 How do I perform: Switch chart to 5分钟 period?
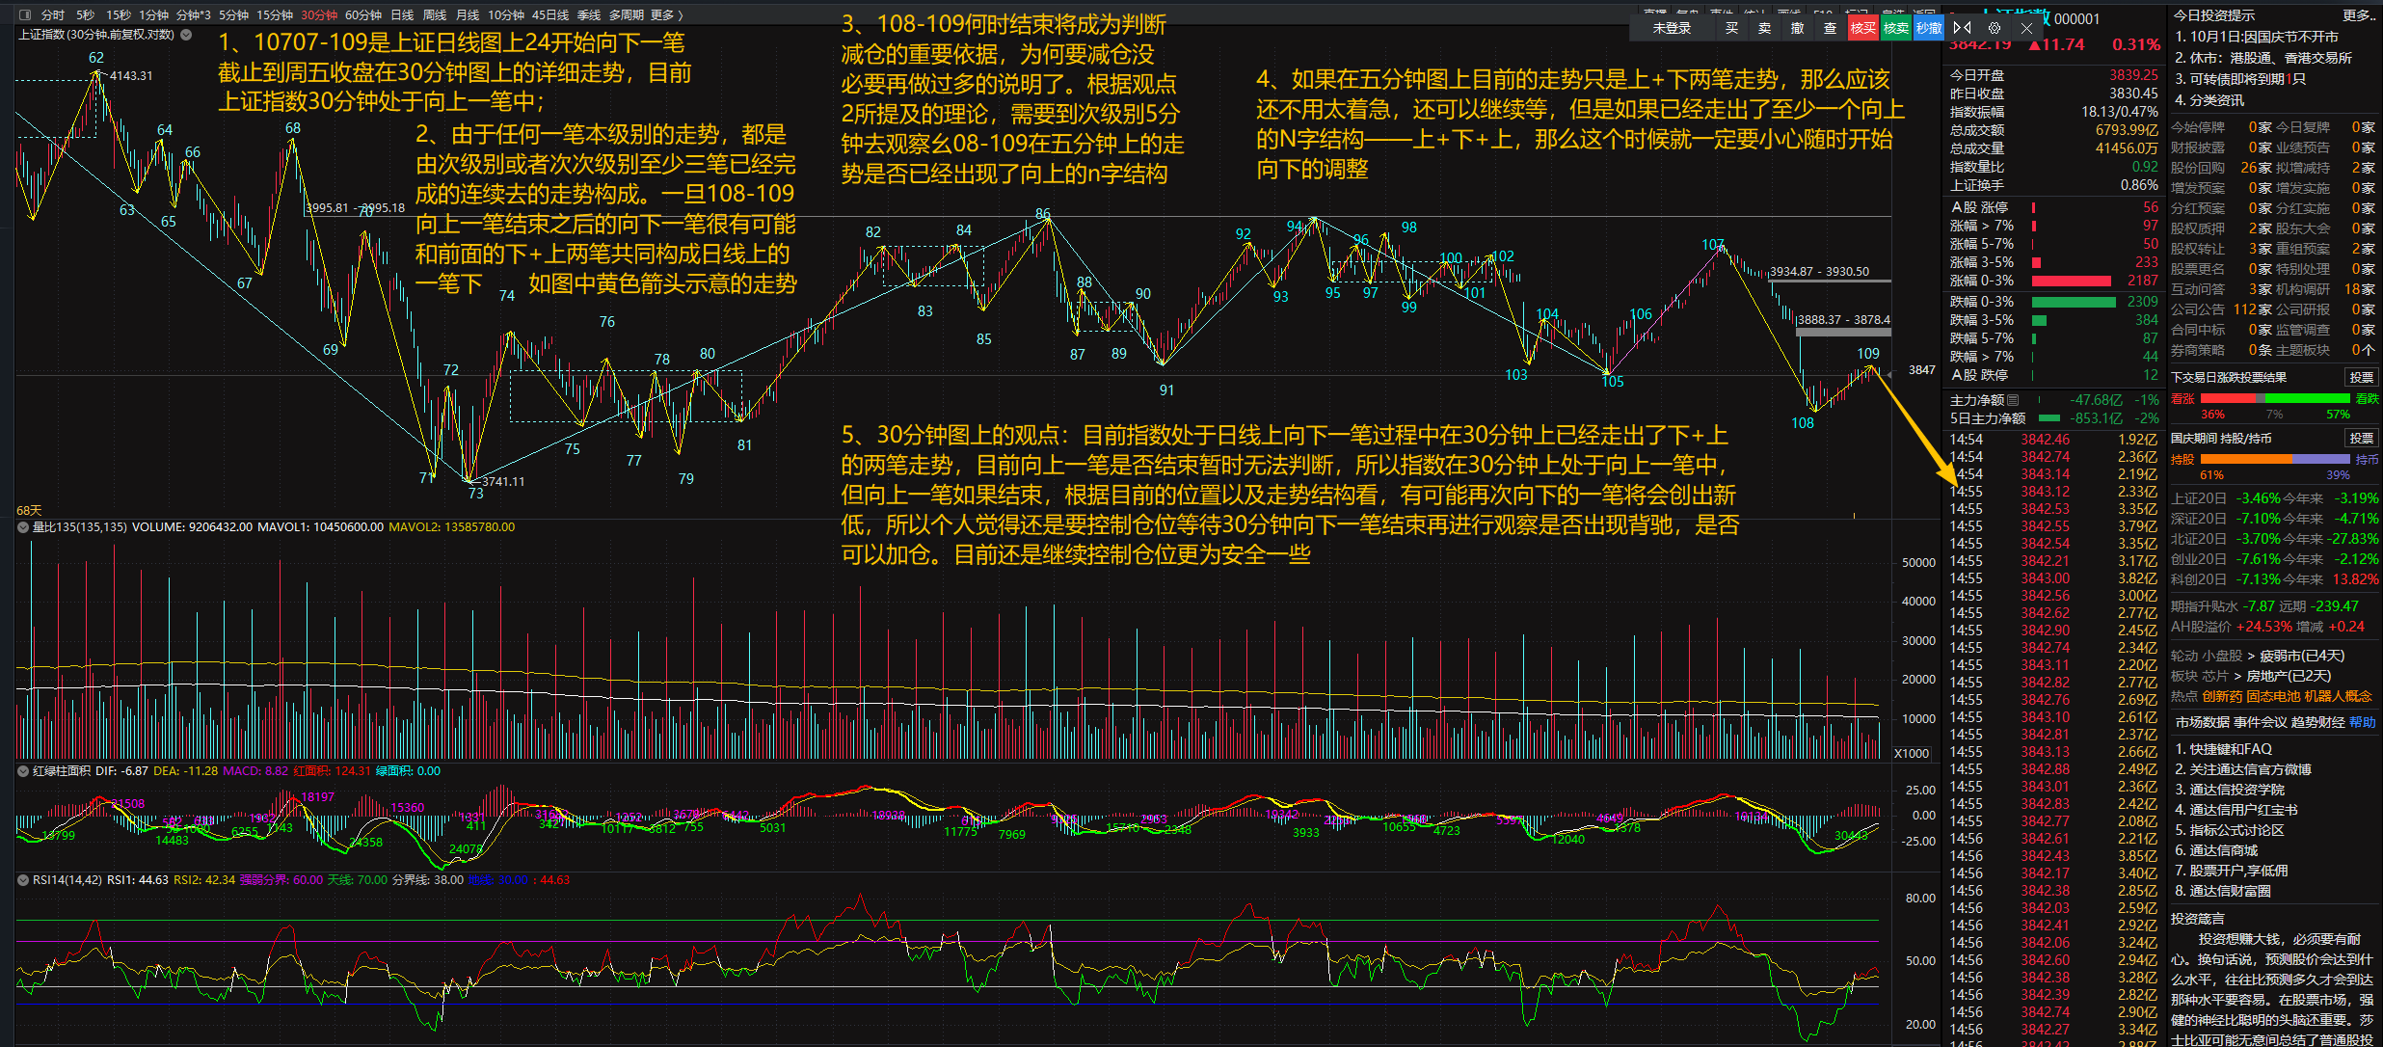[x=232, y=14]
